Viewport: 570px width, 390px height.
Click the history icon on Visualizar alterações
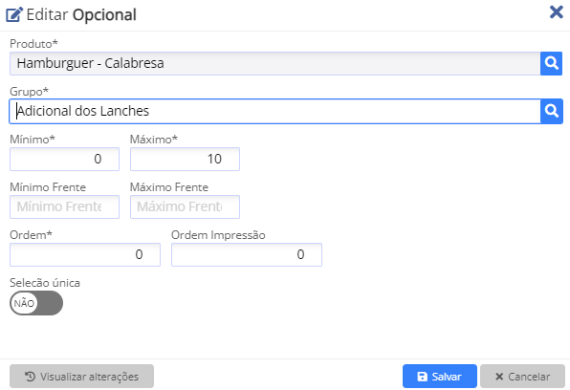point(30,377)
